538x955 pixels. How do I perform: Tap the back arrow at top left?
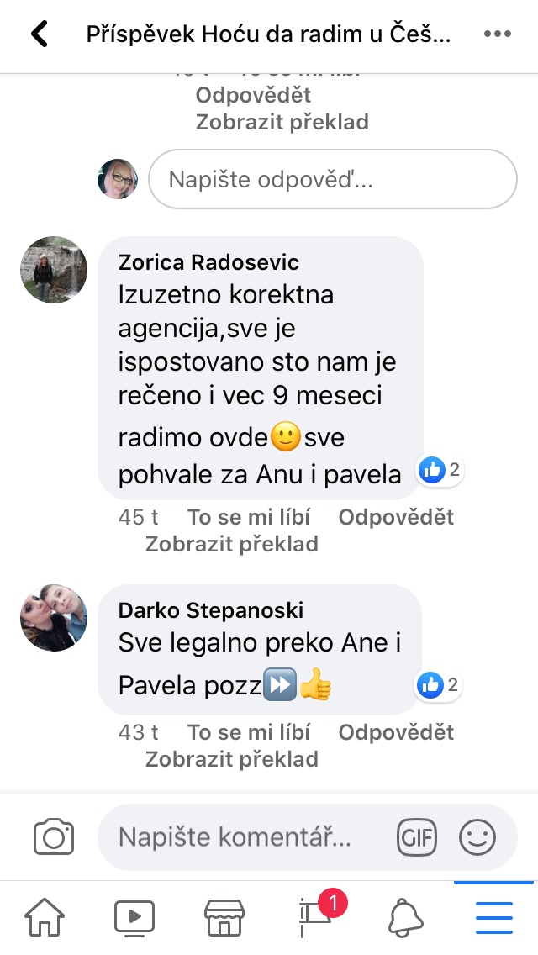[39, 34]
